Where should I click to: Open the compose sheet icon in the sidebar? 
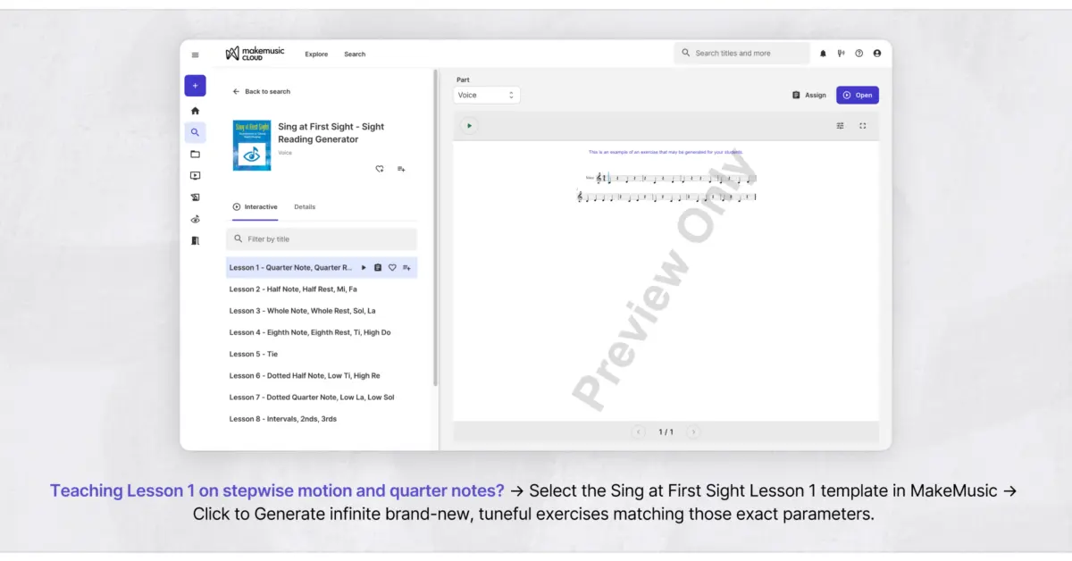[195, 197]
